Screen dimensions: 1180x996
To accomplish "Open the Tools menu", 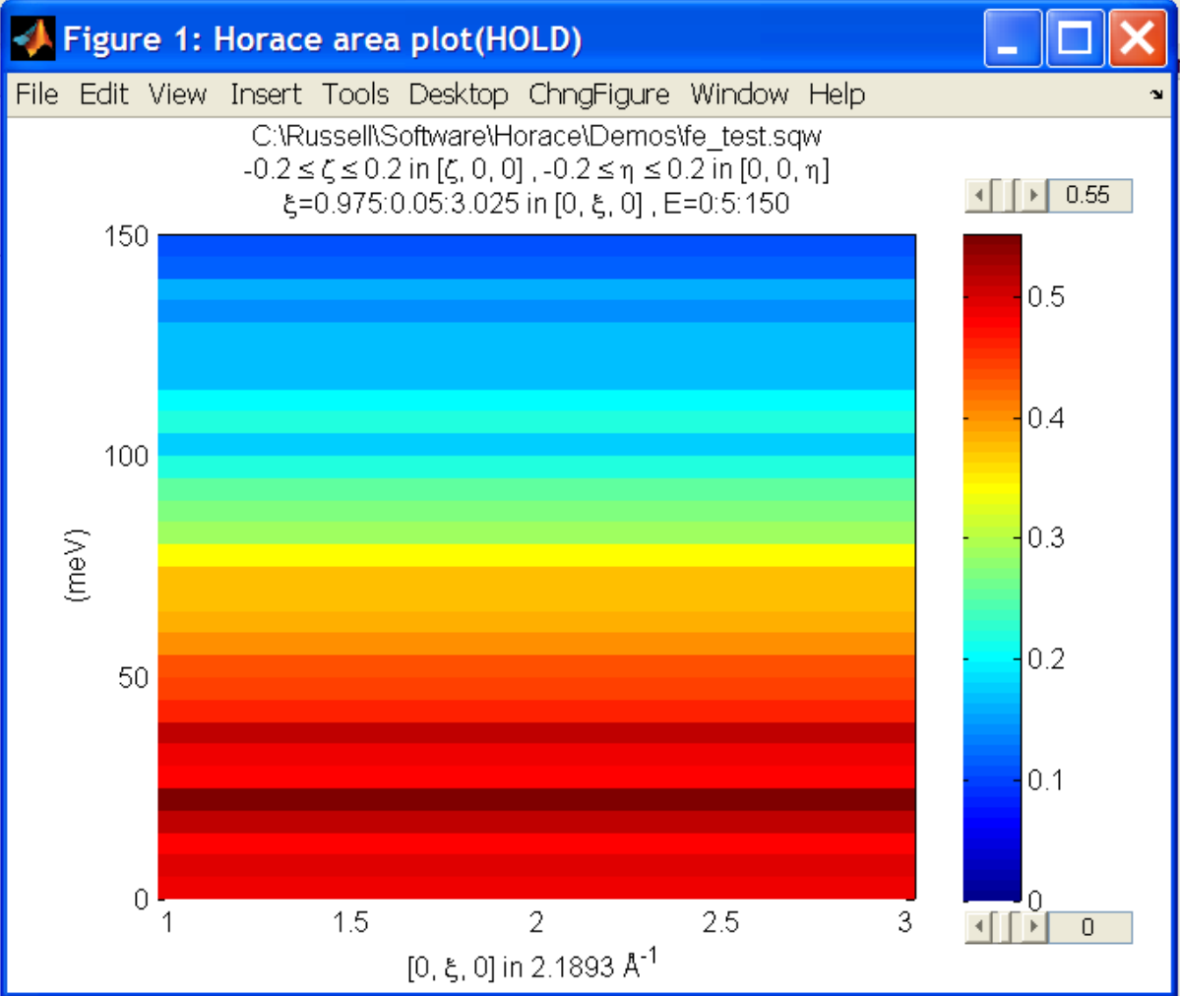I will click(355, 94).
